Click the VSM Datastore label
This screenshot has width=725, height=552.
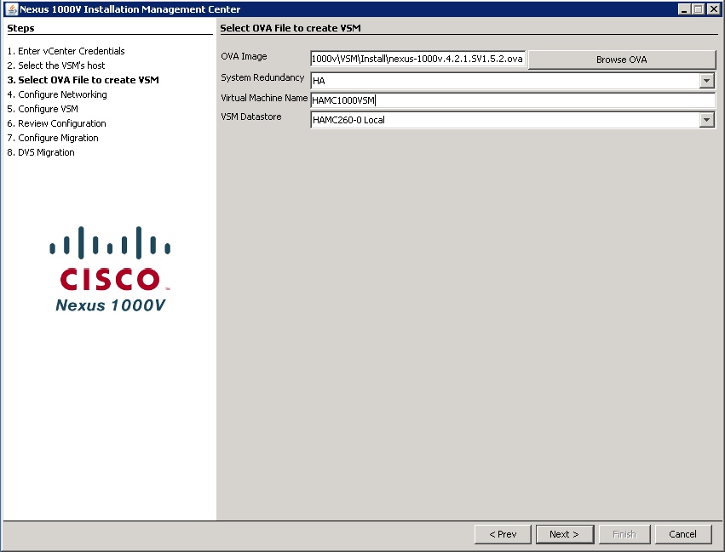251,117
